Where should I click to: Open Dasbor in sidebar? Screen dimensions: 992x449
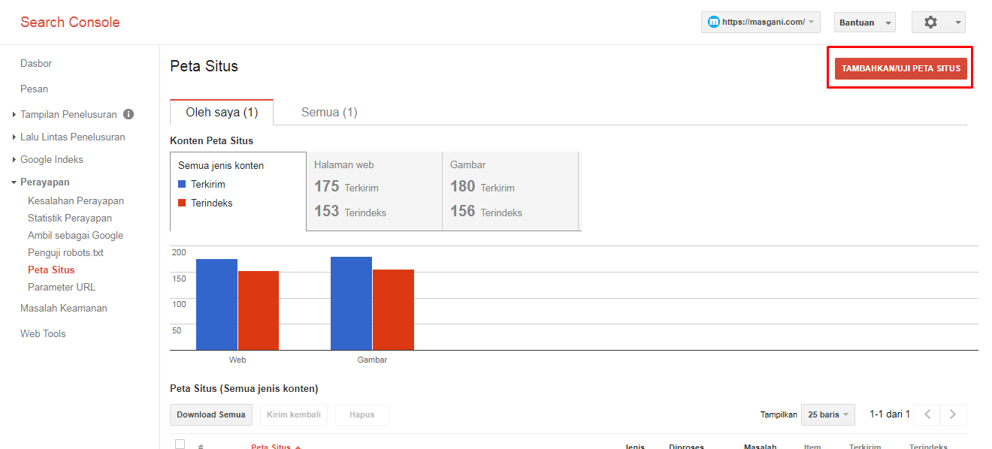[36, 63]
